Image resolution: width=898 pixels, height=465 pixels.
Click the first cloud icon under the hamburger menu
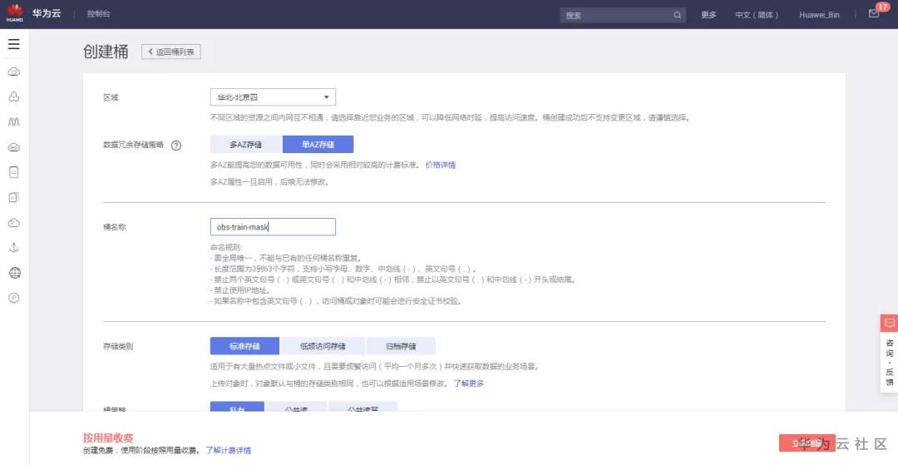(x=14, y=72)
